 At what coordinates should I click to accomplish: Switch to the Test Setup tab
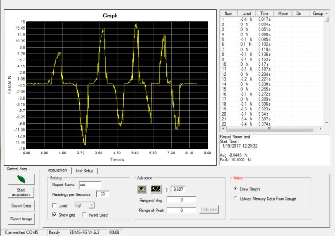pyautogui.click(x=85, y=170)
